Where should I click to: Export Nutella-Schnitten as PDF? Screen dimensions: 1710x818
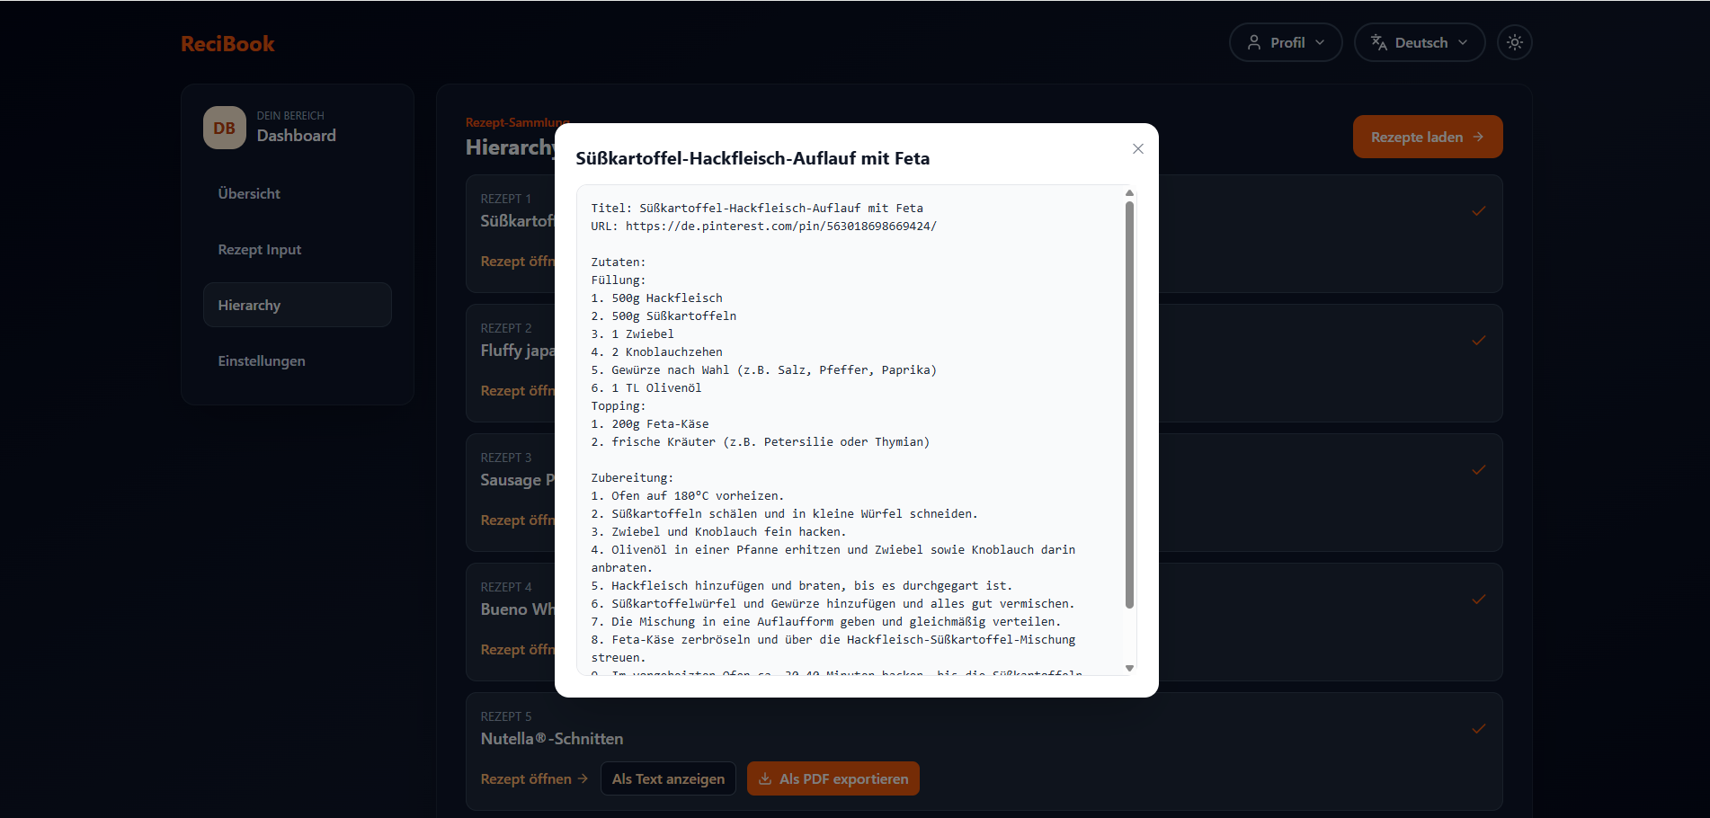833,778
